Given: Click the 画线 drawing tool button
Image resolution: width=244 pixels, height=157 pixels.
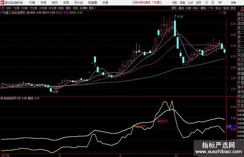Looking at the screenshot, I should point(203,8).
